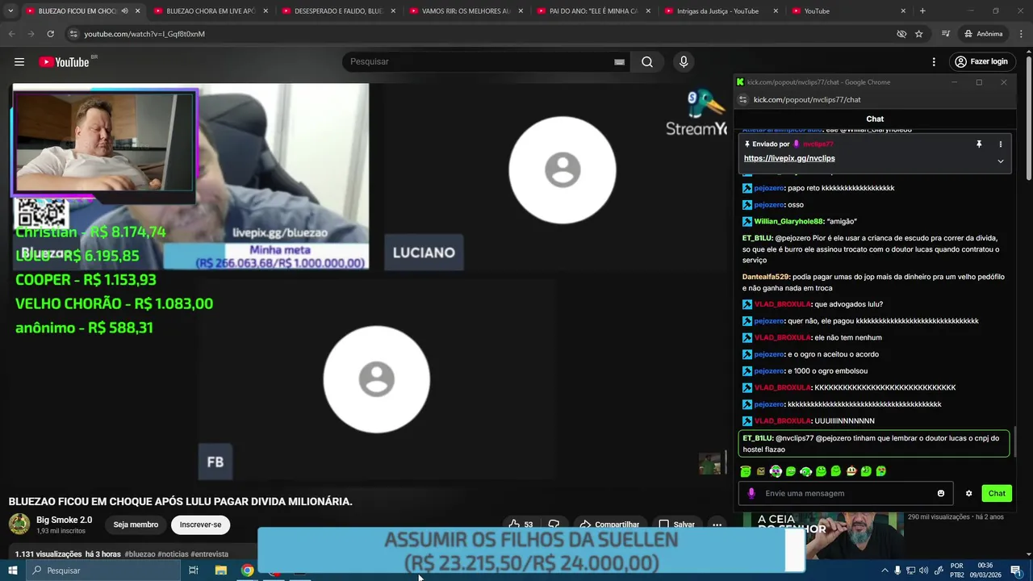Open emoji picker in Kick chat input
The image size is (1033, 581).
(x=941, y=494)
